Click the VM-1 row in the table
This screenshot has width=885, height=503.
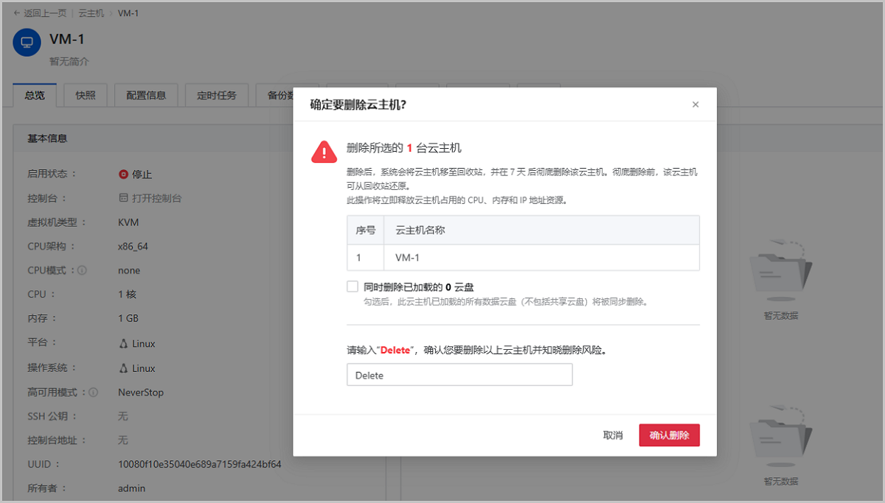[523, 258]
